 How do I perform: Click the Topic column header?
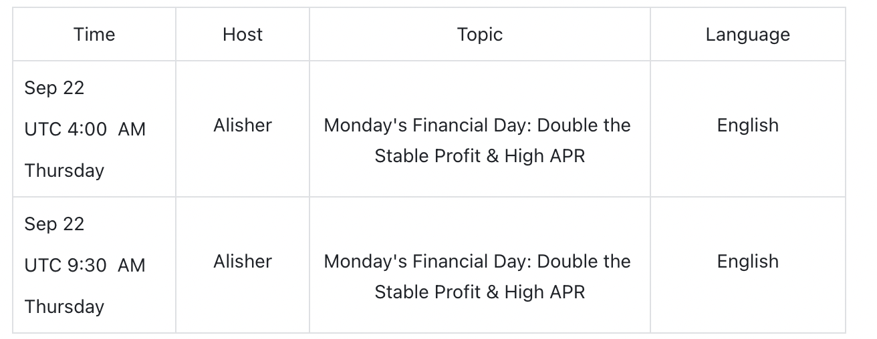click(x=479, y=35)
